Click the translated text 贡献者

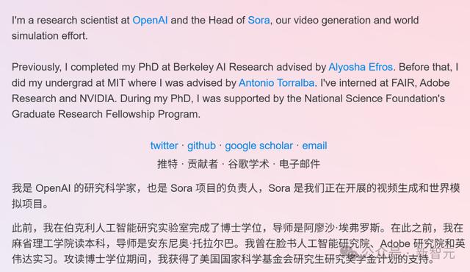coord(203,164)
